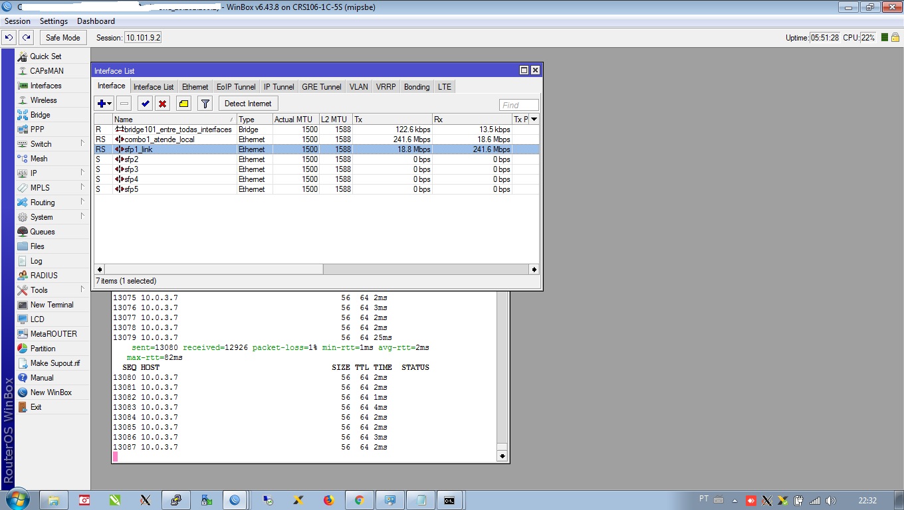Click the Undo arrow icon
The height and width of the screenshot is (510, 904).
point(9,38)
